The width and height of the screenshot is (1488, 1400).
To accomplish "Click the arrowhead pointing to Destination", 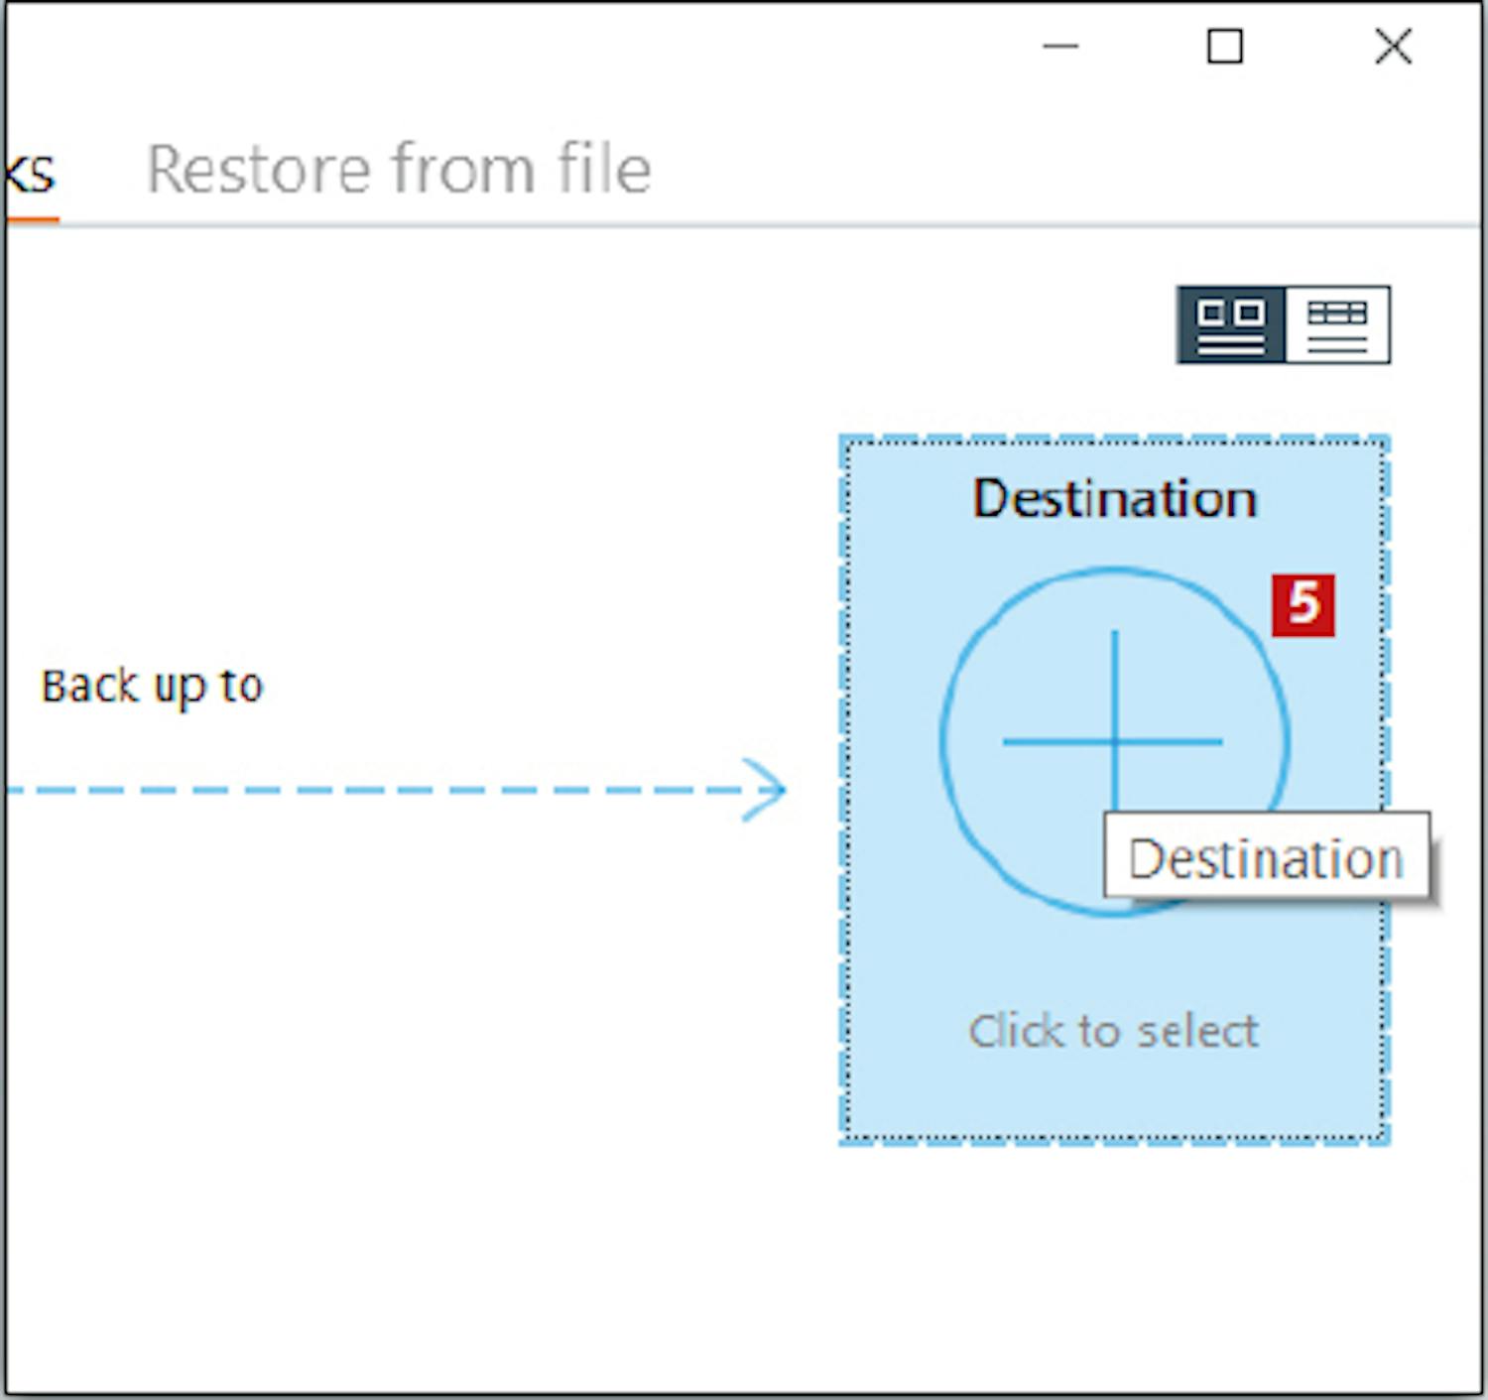I will (764, 790).
